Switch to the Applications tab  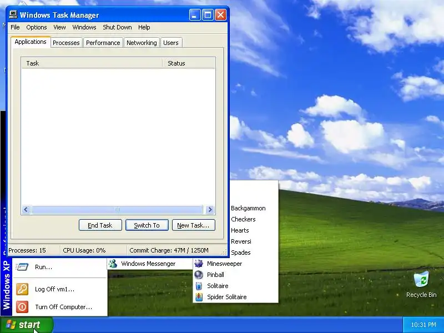[31, 42]
